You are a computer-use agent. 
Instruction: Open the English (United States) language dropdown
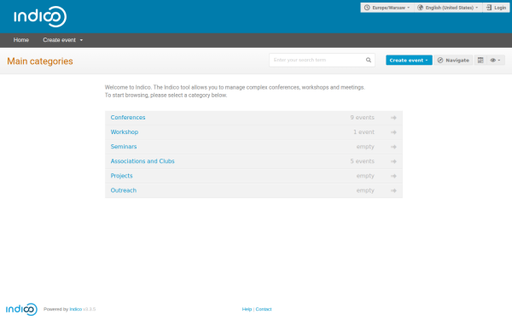click(448, 8)
